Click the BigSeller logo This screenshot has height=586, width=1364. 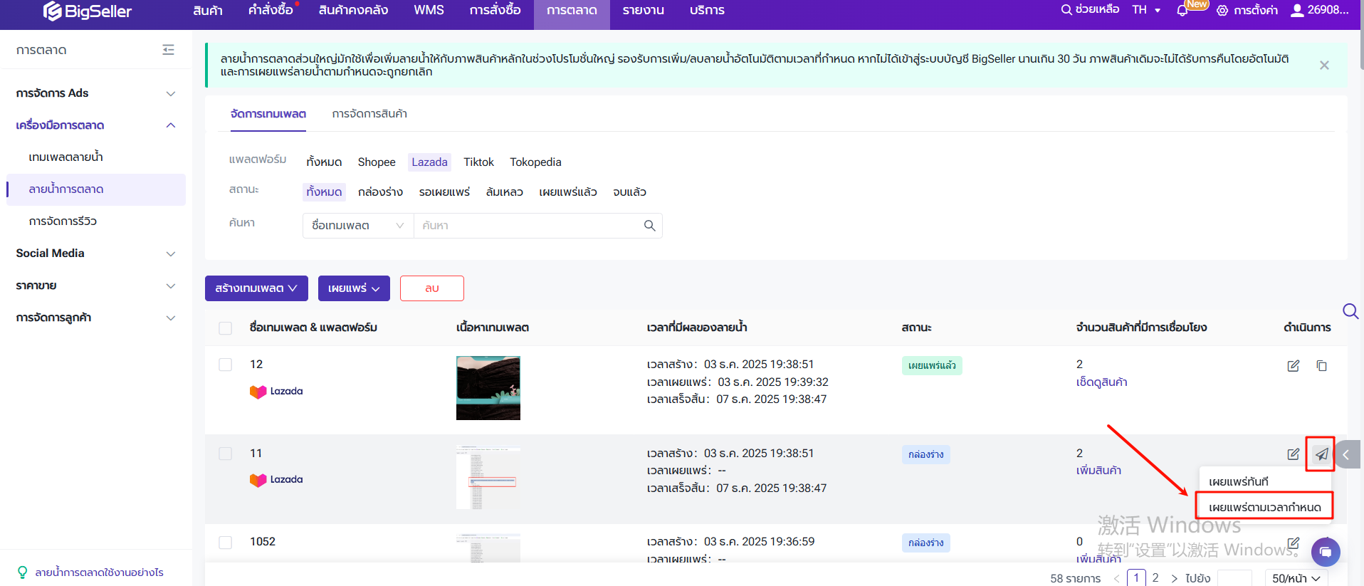(x=88, y=11)
